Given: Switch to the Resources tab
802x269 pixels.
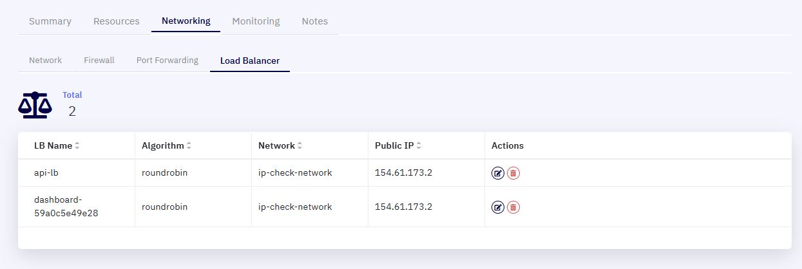Looking at the screenshot, I should click(x=117, y=21).
